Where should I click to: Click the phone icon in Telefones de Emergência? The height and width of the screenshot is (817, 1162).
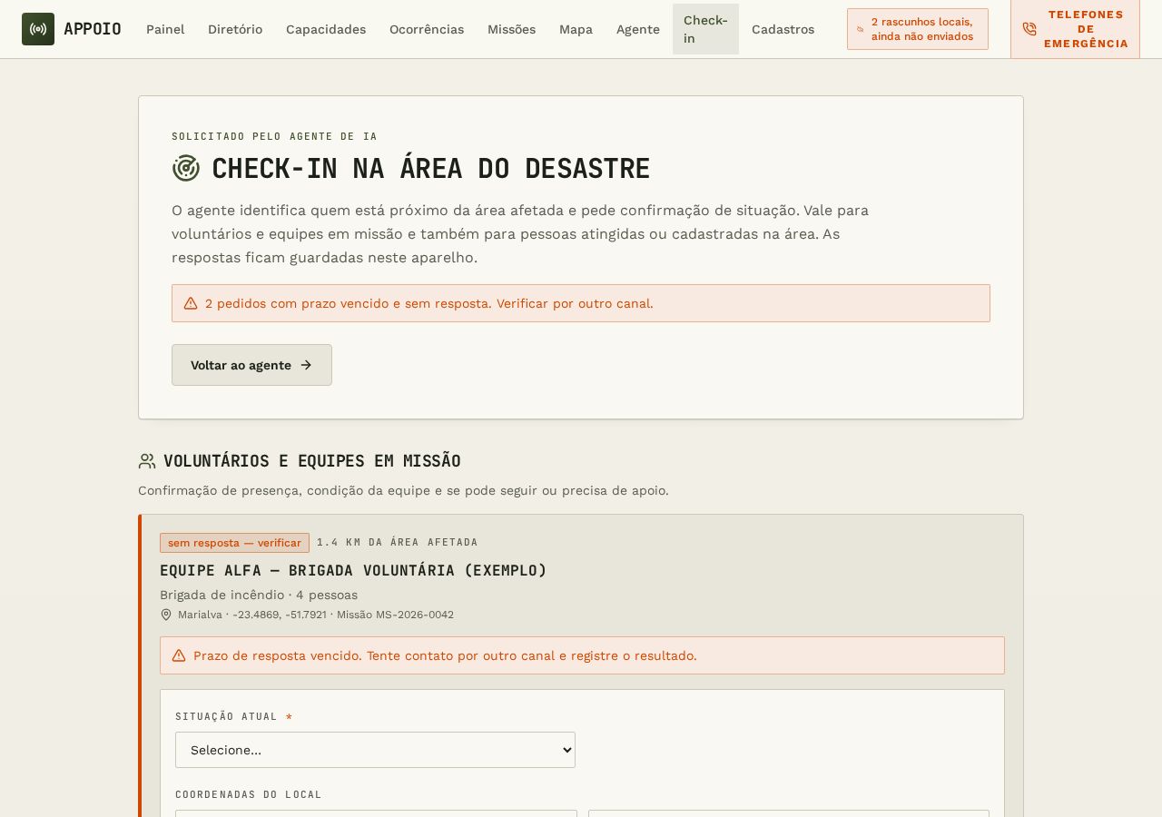click(1029, 29)
